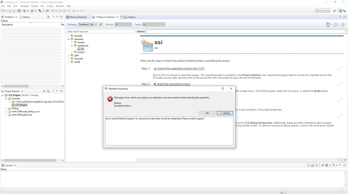Click the Problems horizontal scrollbar thumb
Viewport: 348px width, 194px height.
pos(16,86)
